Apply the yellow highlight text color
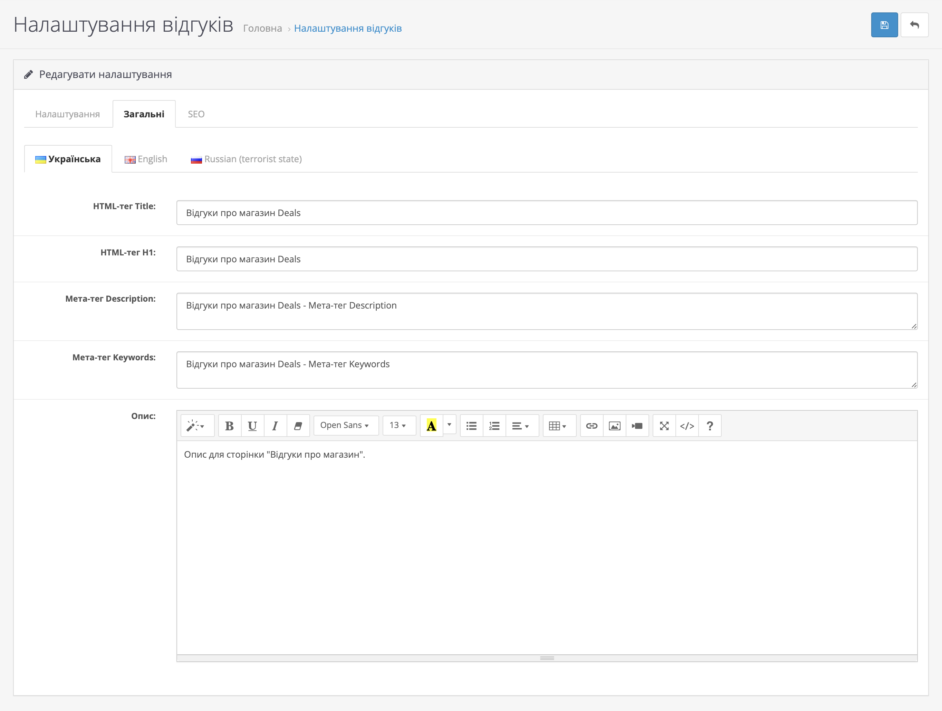This screenshot has width=942, height=711. 431,426
